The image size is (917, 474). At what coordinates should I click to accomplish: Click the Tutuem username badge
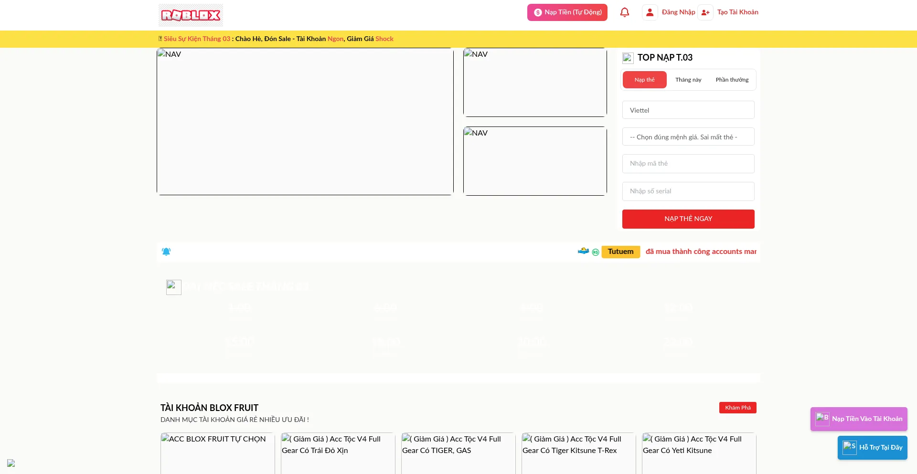click(x=620, y=252)
